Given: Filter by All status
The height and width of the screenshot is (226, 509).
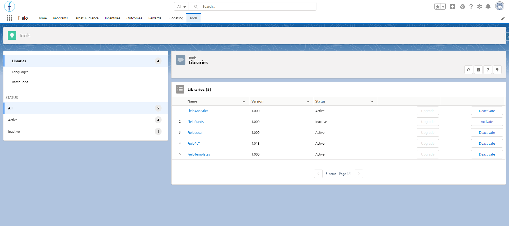Looking at the screenshot, I should (86, 108).
